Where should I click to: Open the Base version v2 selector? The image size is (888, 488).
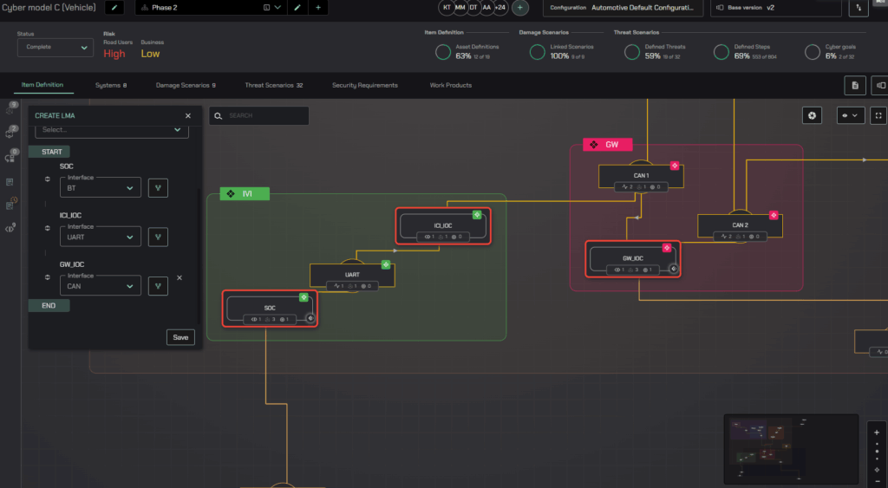(776, 7)
